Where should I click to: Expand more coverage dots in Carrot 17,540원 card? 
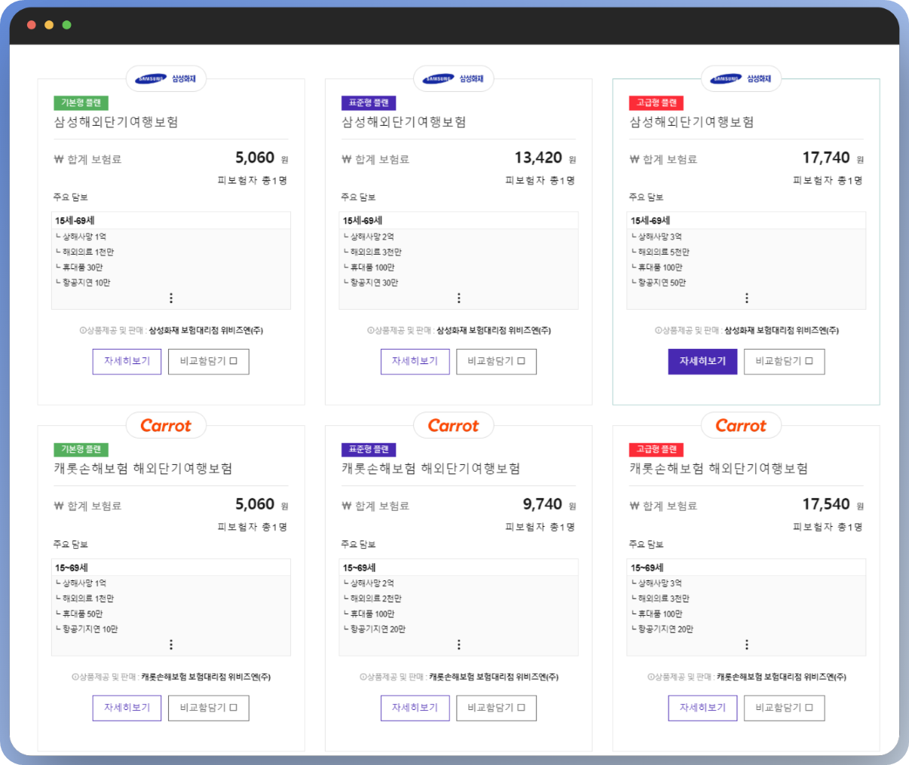pos(747,644)
